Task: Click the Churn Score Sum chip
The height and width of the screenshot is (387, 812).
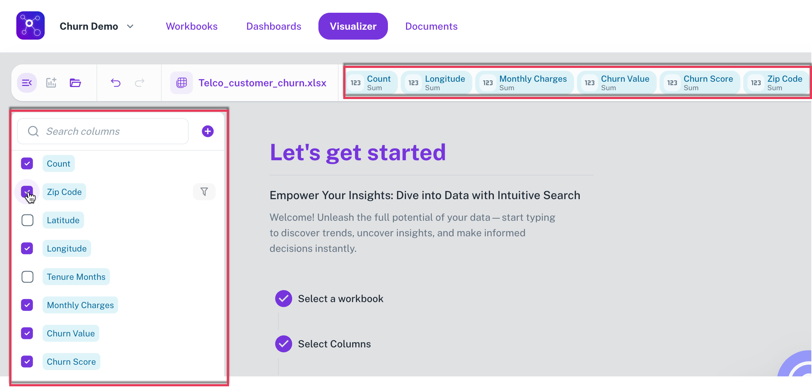Action: pos(700,83)
